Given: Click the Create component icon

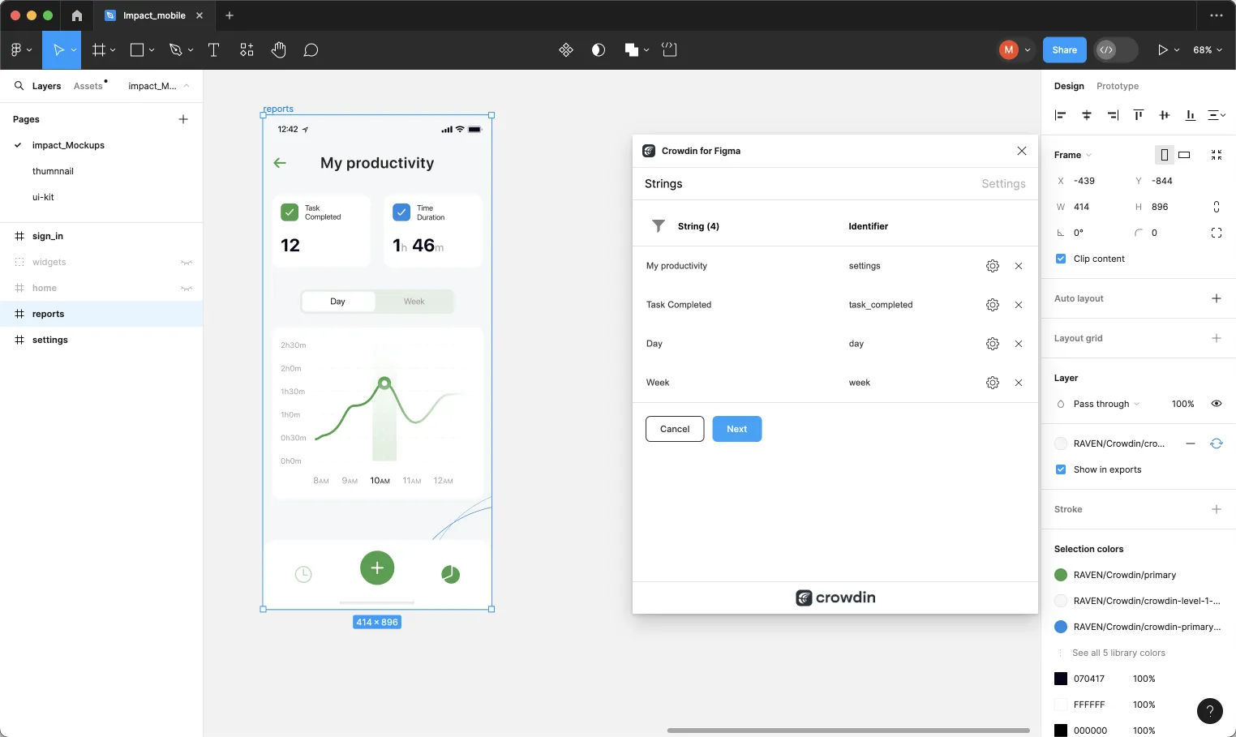Looking at the screenshot, I should [x=566, y=50].
